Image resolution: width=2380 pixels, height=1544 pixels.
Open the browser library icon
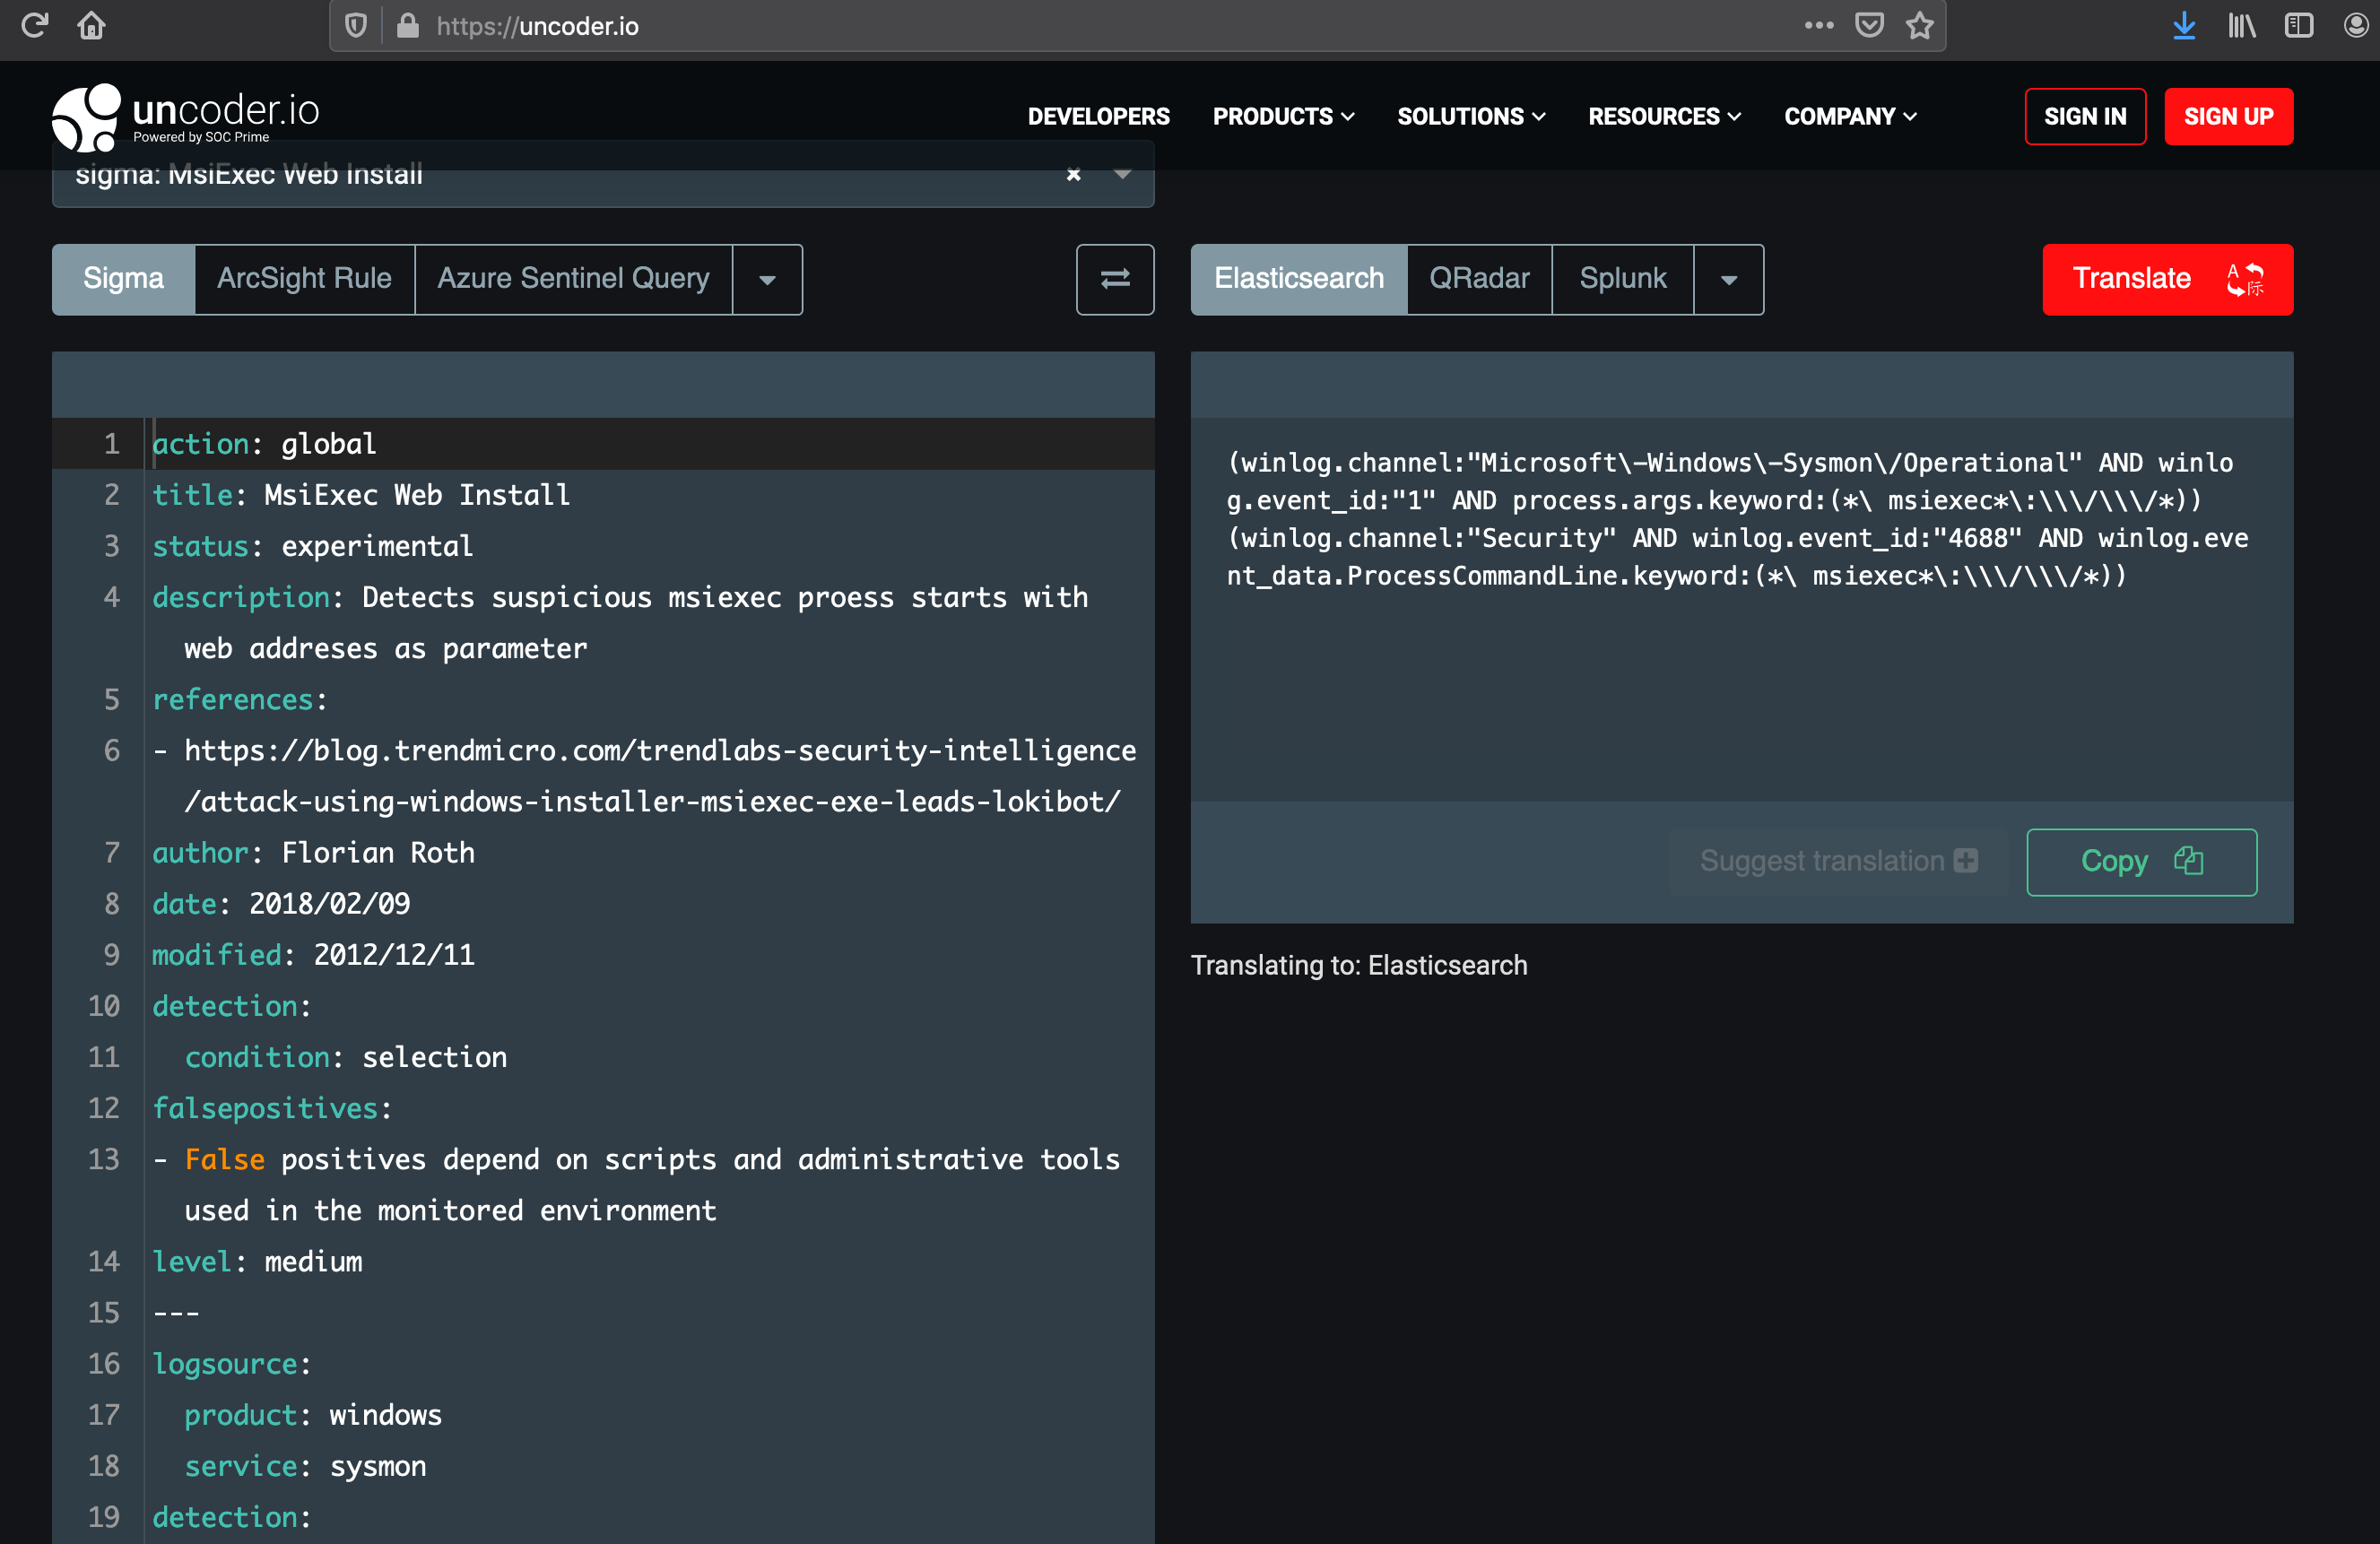tap(2241, 25)
